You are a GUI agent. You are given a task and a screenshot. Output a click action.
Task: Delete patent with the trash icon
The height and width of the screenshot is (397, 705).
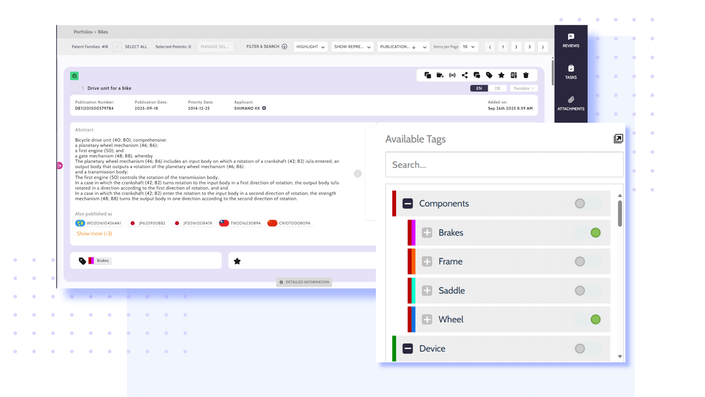(526, 75)
